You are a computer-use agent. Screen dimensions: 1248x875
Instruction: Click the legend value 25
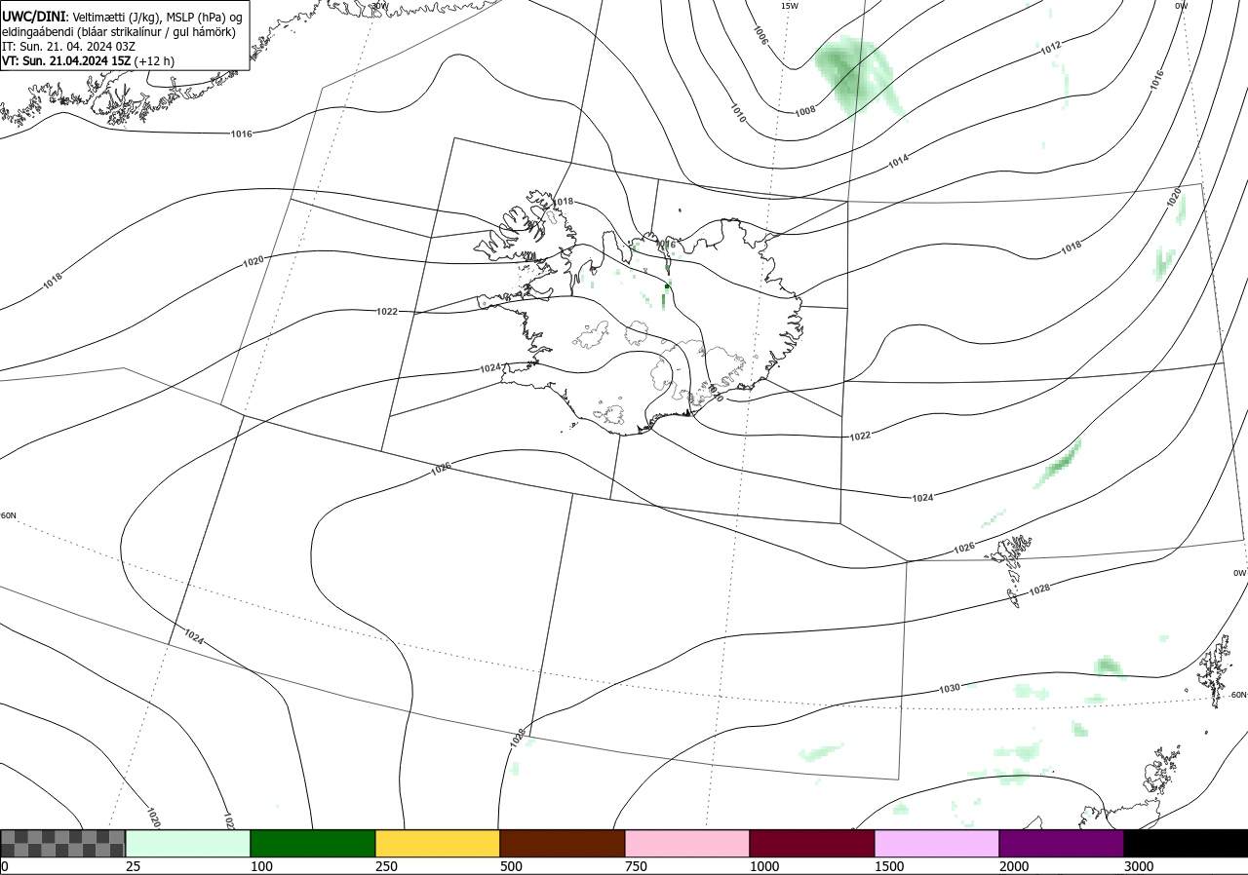point(134,866)
